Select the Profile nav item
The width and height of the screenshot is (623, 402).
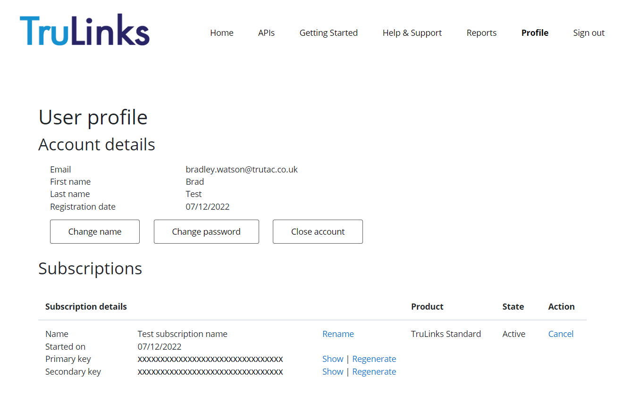535,33
